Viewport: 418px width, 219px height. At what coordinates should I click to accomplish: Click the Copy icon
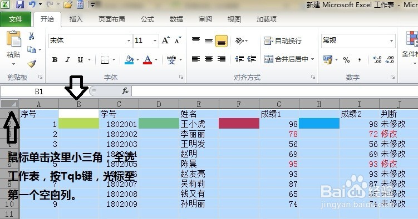pyautogui.click(x=32, y=50)
